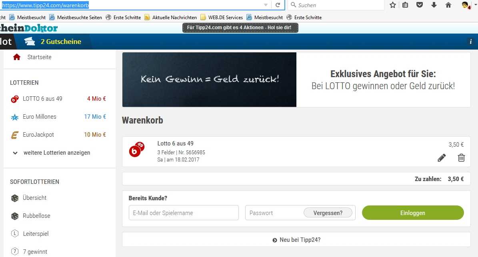Click 10 Mio € jackpot amount
Screen dimensions: 478x257
click(x=95, y=135)
